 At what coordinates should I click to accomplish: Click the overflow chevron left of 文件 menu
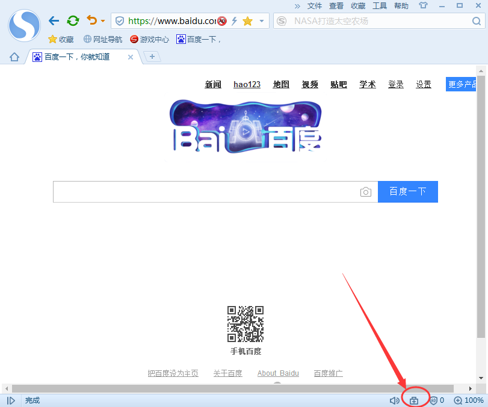click(297, 6)
